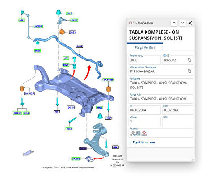Select the Miktar quantity field
The height and width of the screenshot is (176, 202).
tap(145, 122)
